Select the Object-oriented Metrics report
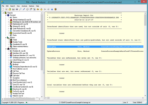The image size is (148, 105). tap(20, 47)
